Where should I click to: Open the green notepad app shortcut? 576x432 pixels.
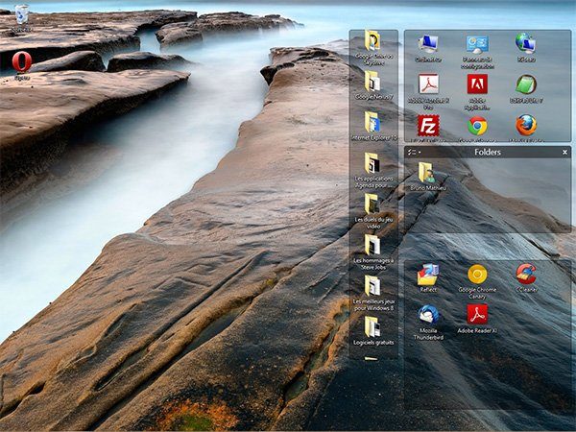pyautogui.click(x=526, y=88)
